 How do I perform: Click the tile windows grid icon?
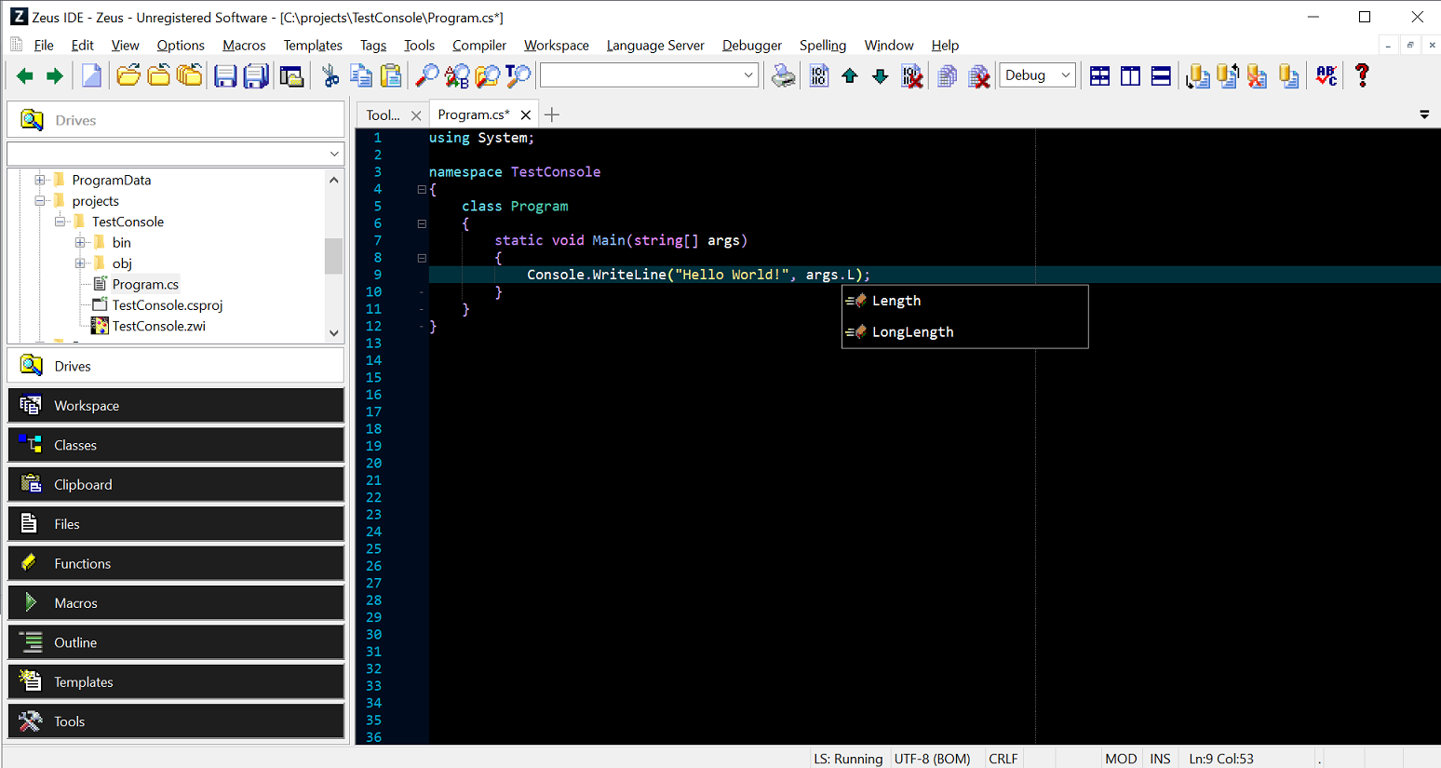click(x=1099, y=76)
